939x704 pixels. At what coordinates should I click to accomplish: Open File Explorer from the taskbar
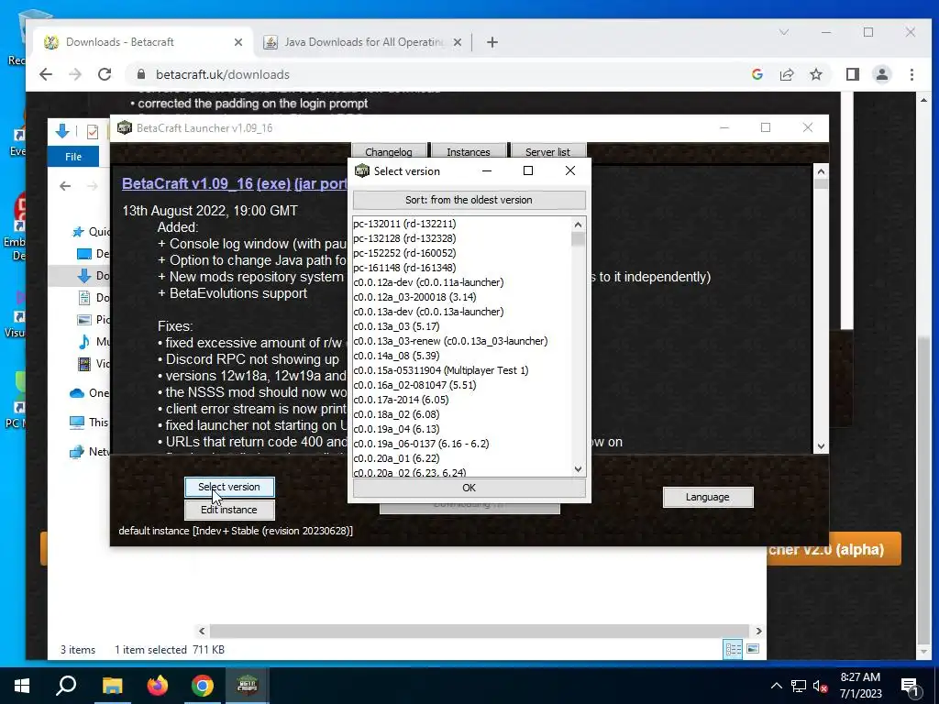[x=112, y=686]
